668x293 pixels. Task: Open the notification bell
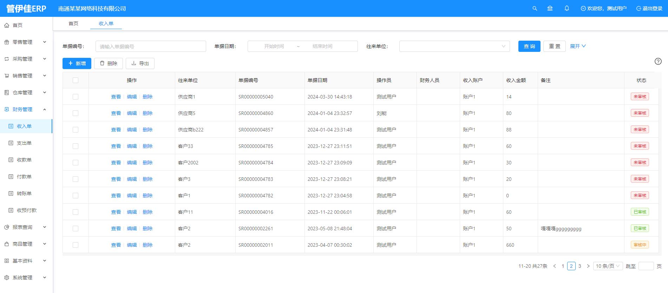567,8
